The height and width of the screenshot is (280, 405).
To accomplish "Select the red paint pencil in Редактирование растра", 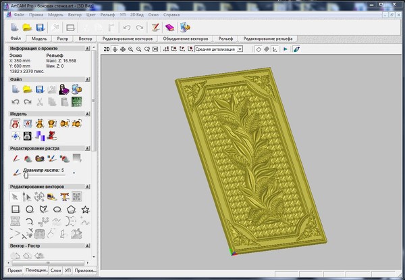I will tap(16, 158).
